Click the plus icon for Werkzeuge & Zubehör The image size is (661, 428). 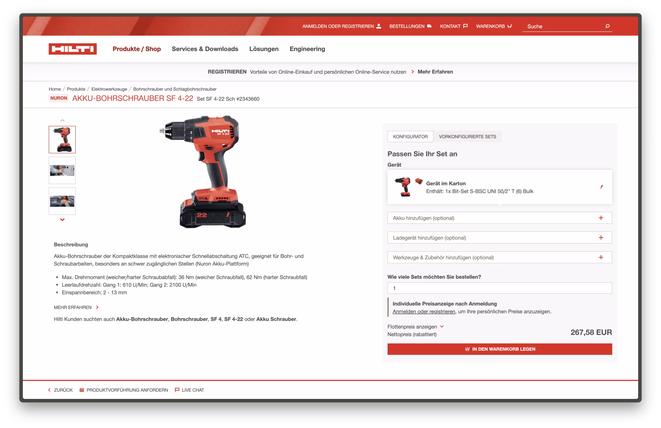point(601,257)
